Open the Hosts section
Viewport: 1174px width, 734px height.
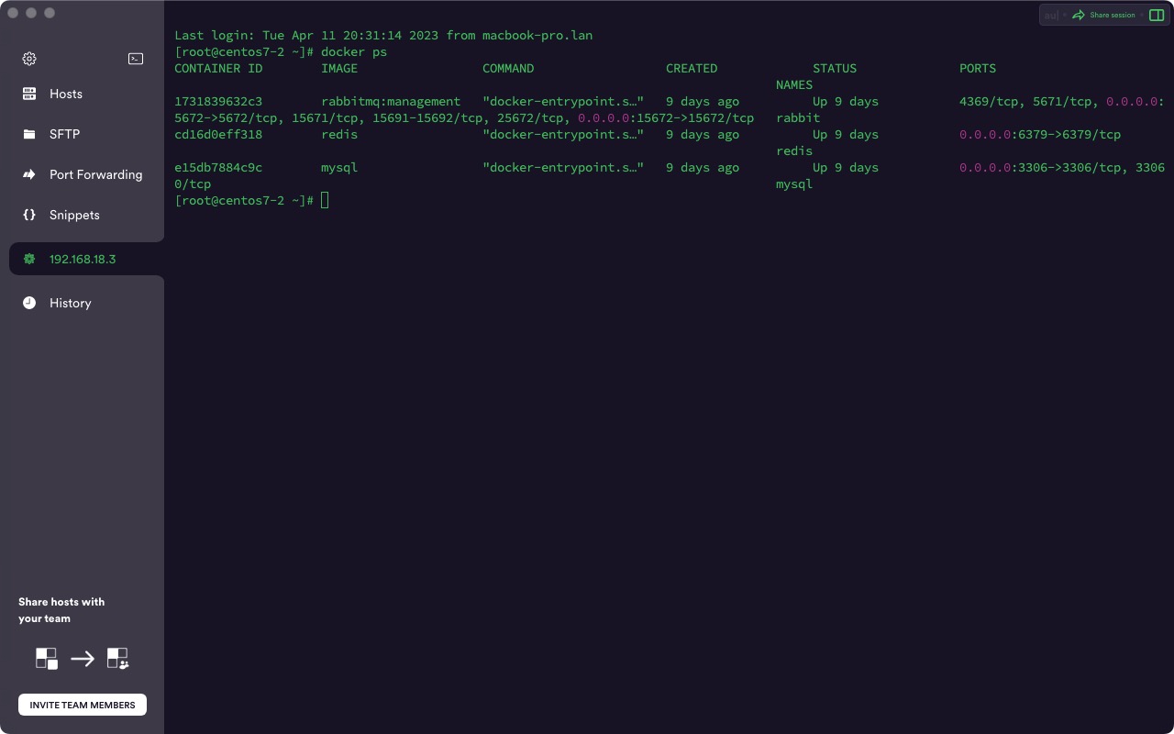(x=65, y=94)
